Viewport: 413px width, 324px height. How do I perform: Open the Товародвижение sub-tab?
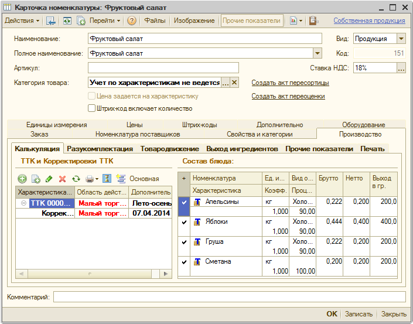pos(170,149)
